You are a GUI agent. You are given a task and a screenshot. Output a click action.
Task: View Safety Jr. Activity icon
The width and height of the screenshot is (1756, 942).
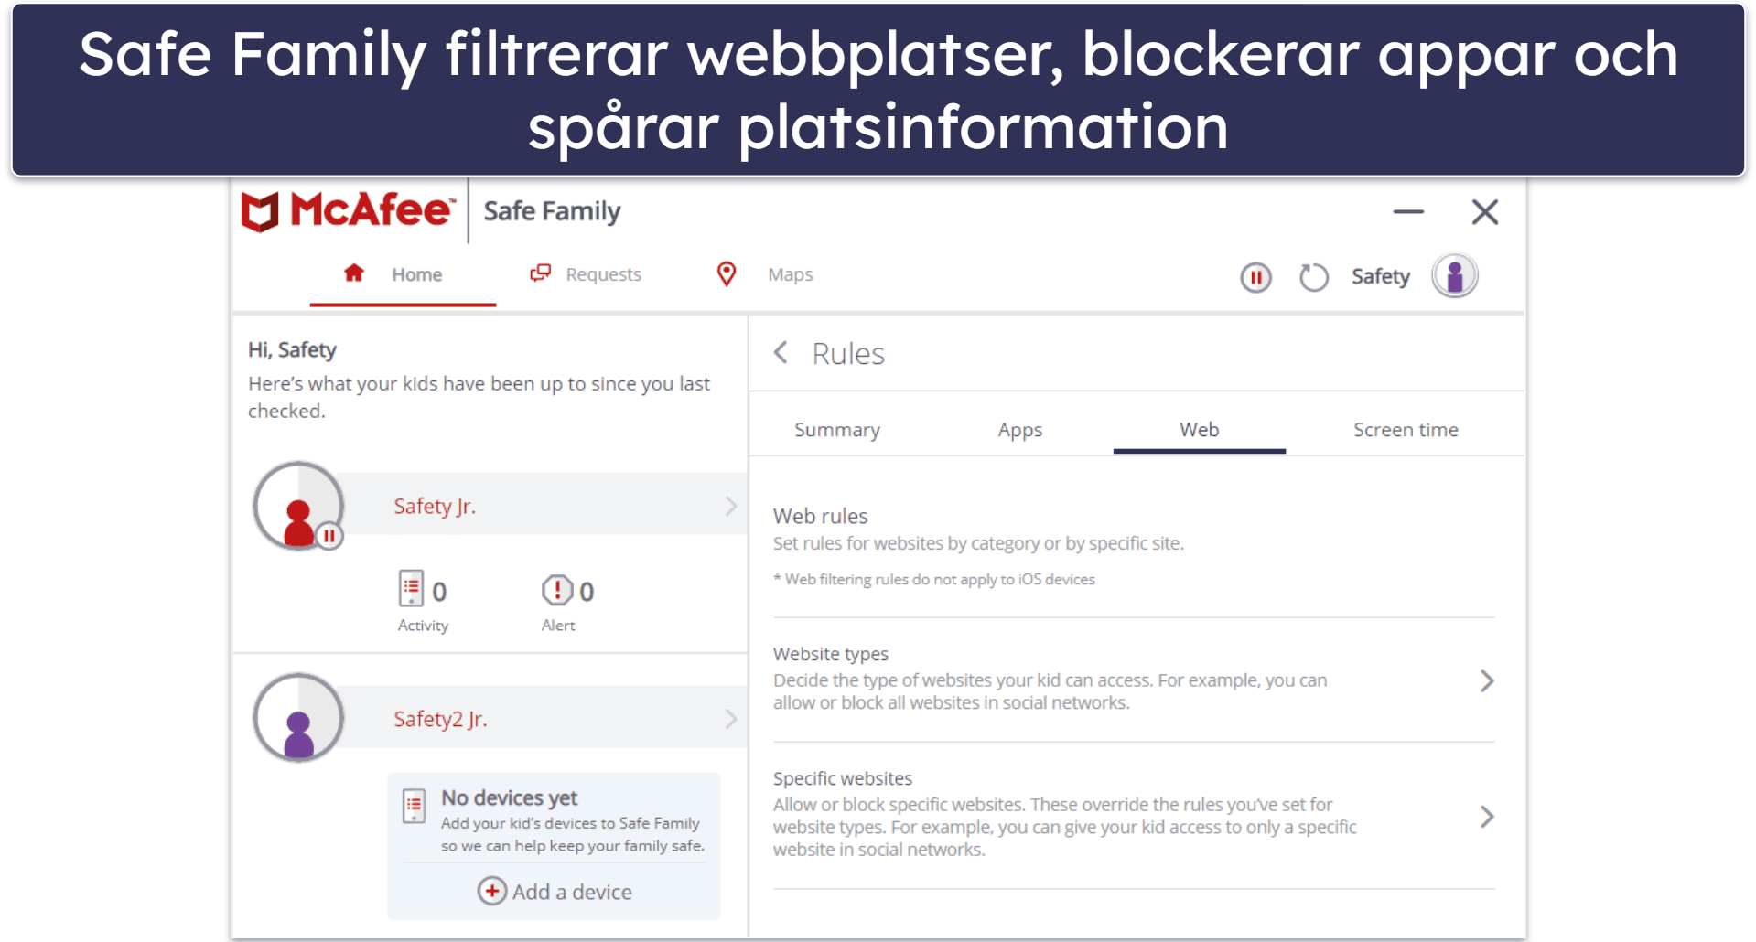pyautogui.click(x=411, y=589)
